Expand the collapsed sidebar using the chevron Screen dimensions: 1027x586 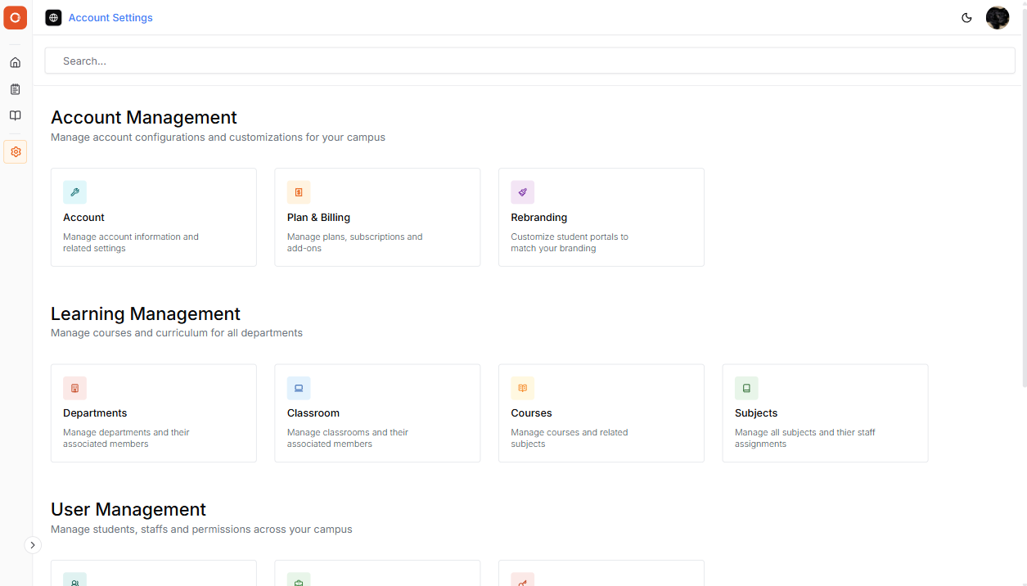(x=33, y=544)
